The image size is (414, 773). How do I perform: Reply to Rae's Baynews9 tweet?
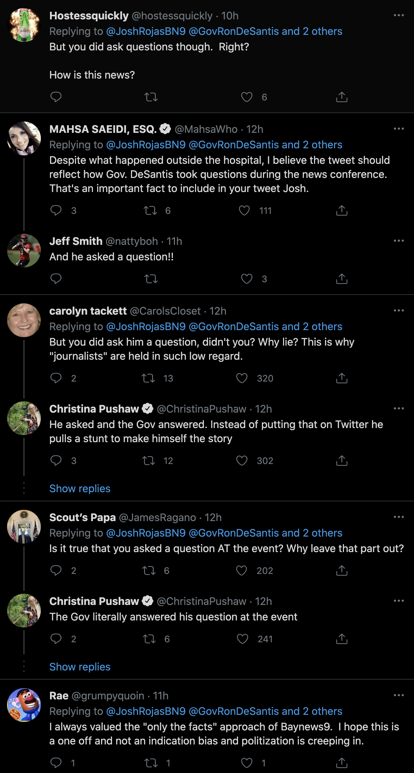[56, 763]
